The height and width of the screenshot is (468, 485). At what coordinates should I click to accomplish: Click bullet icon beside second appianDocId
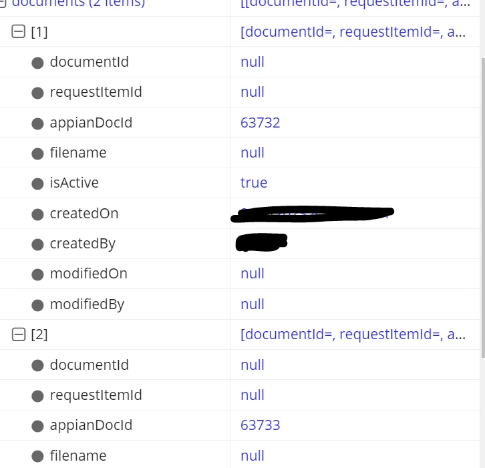(x=37, y=426)
